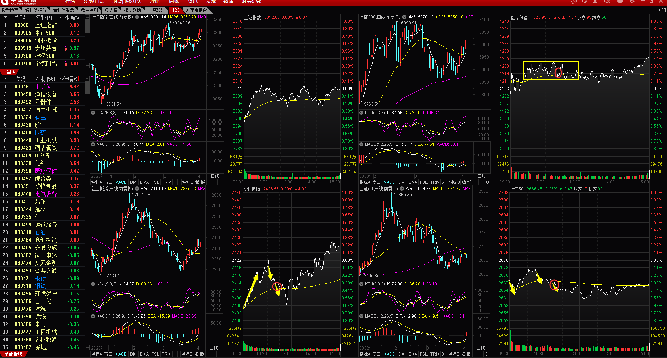Expand dropdown beside 上证指数(日线.前复权) title
Screen dimensions: 667x358
137,17
